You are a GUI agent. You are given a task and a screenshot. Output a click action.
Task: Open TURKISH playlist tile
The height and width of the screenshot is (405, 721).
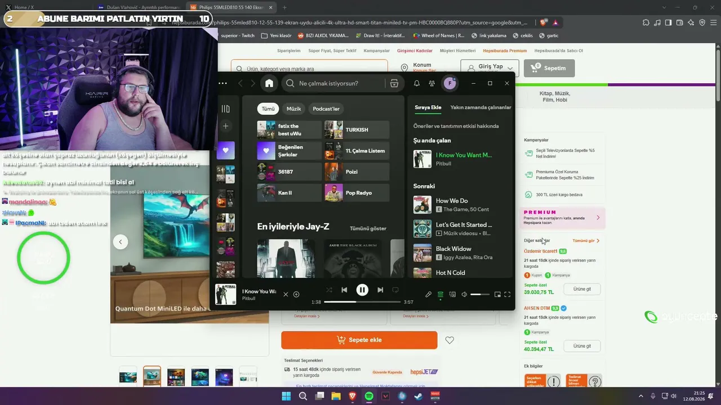coord(357,130)
